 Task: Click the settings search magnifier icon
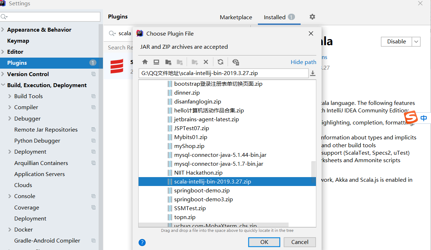coord(4,17)
